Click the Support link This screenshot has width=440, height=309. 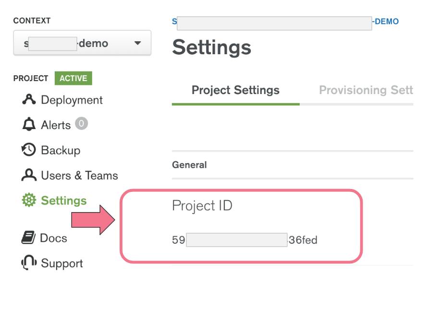61,263
